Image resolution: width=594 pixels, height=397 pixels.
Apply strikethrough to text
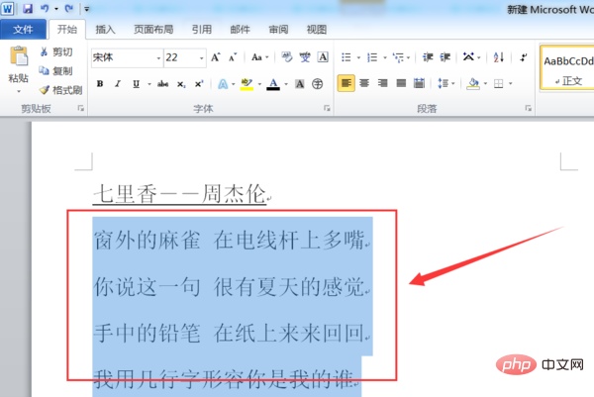[161, 83]
